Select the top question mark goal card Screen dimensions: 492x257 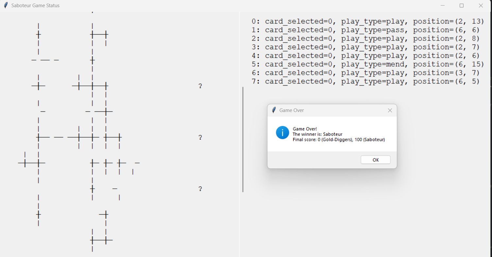coord(200,86)
